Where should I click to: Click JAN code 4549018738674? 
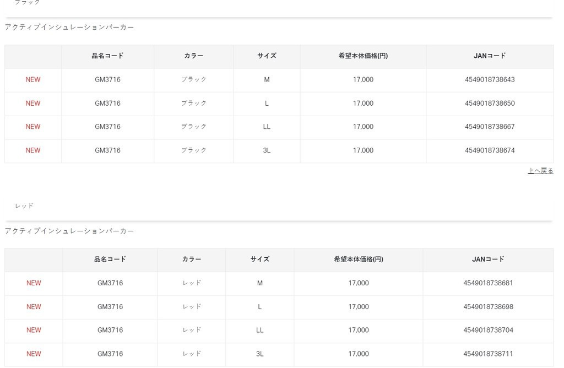[x=489, y=150]
